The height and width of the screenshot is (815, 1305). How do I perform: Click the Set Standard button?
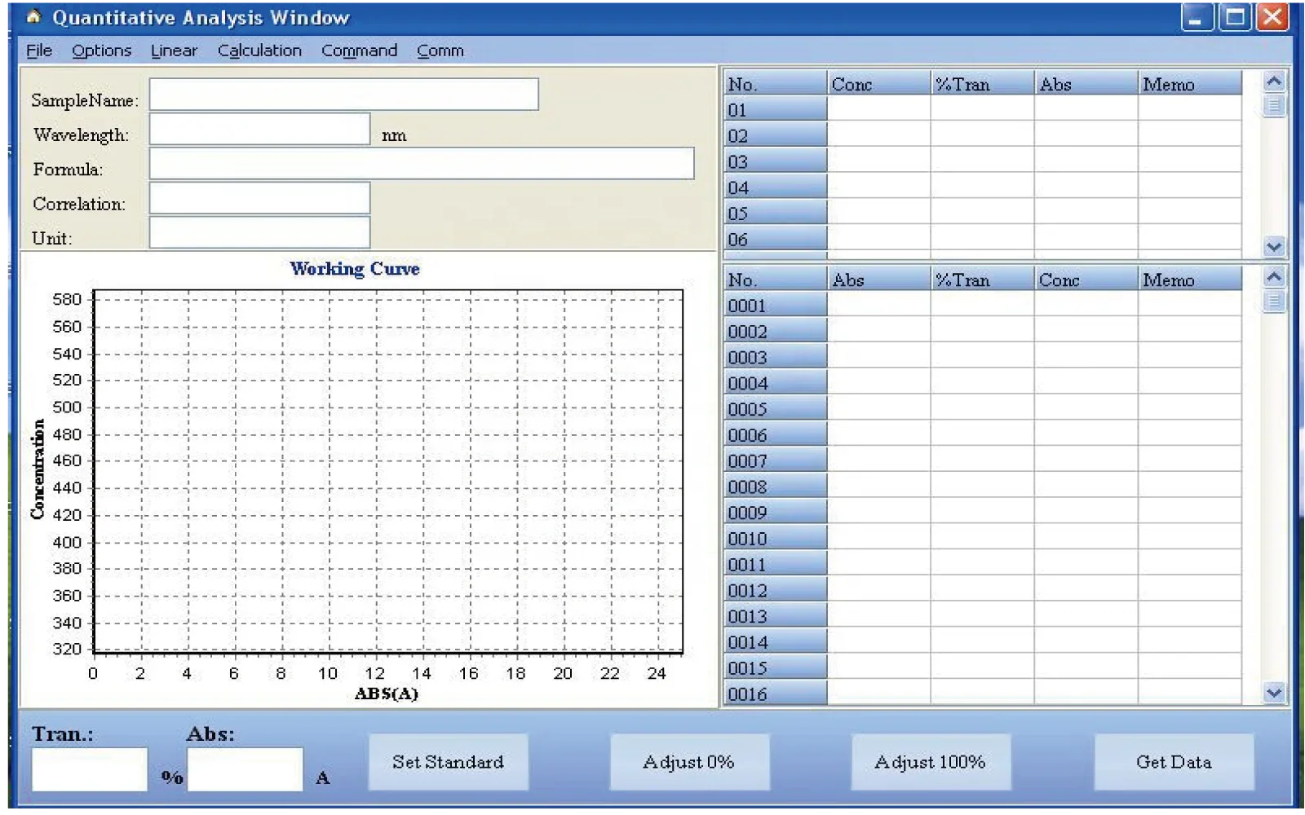[448, 762]
